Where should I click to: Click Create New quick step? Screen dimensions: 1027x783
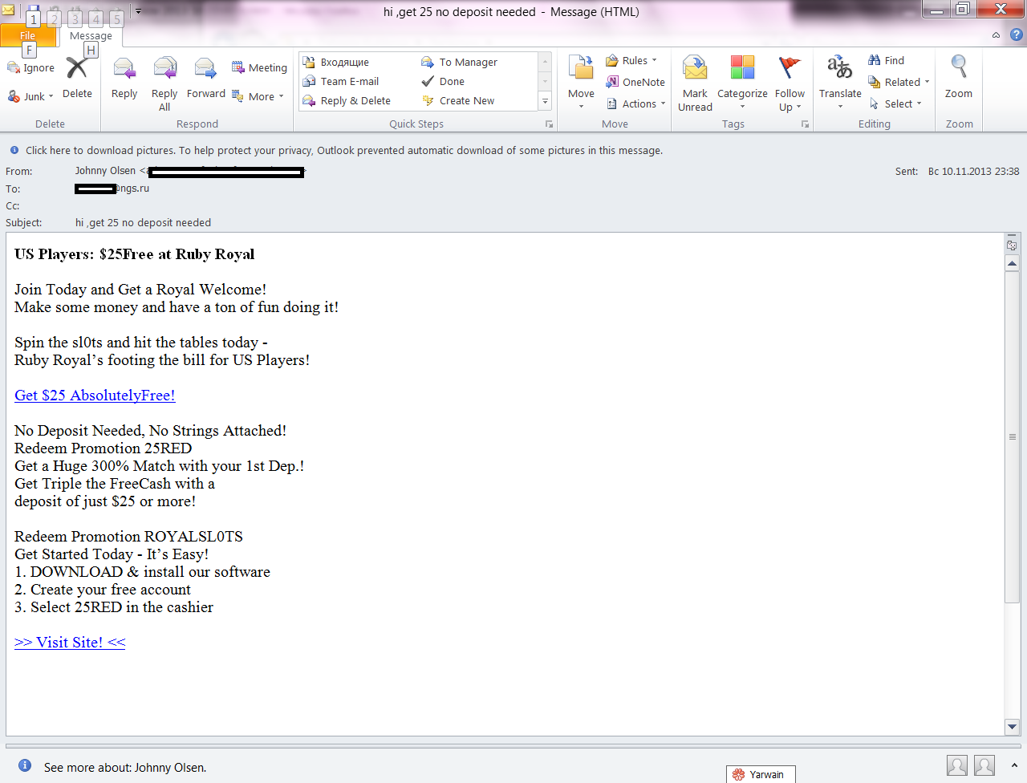(x=458, y=100)
